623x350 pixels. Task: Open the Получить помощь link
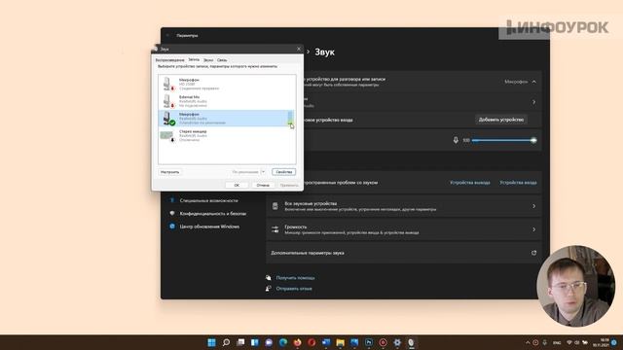tap(295, 278)
